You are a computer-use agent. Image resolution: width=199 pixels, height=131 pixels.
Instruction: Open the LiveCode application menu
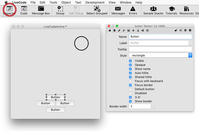19,2
